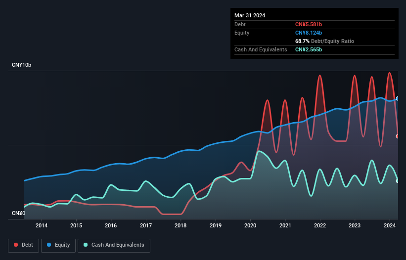Click the CN¥0 y-axis label

click(19, 213)
